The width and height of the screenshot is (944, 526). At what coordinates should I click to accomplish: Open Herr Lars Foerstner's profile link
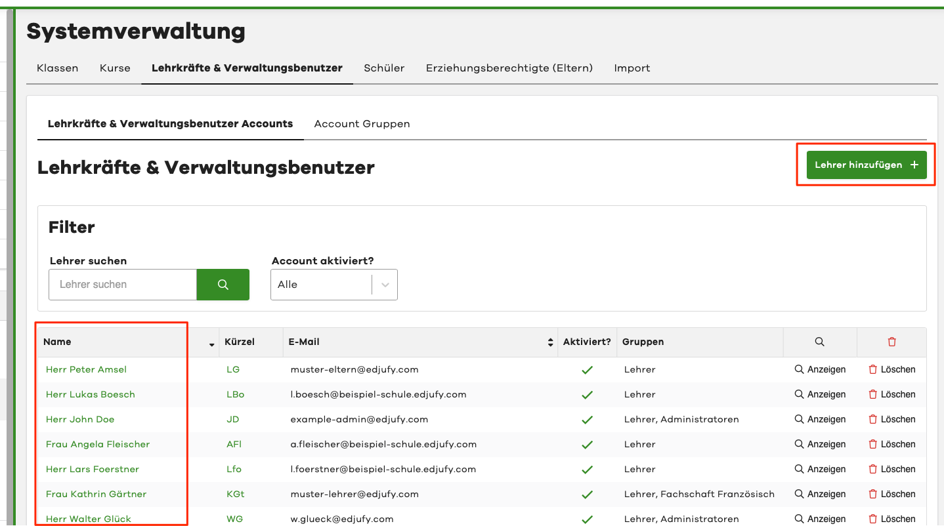pos(93,470)
